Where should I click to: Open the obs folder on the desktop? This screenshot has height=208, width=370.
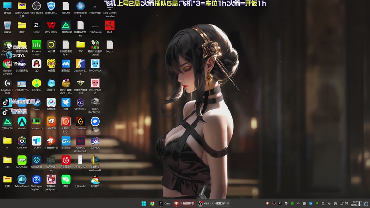pyautogui.click(x=7, y=161)
